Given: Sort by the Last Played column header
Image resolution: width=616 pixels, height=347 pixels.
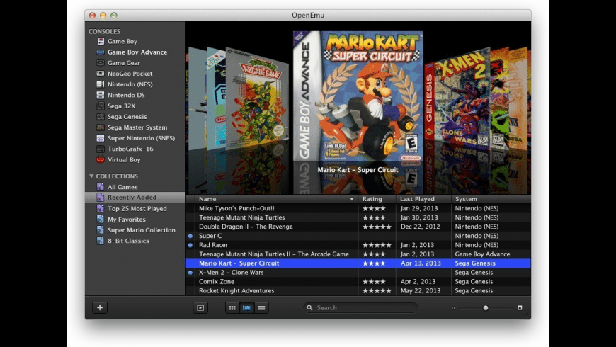Looking at the screenshot, I should (417, 199).
